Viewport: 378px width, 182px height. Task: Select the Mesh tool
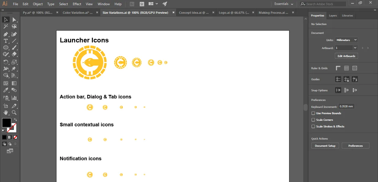coord(6,84)
